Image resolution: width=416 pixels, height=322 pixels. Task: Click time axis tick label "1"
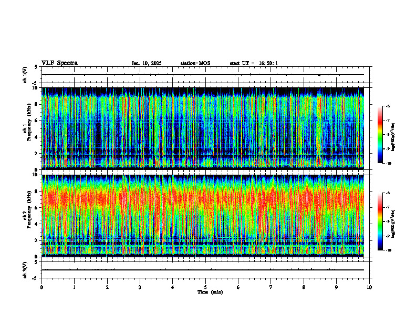click(74, 287)
